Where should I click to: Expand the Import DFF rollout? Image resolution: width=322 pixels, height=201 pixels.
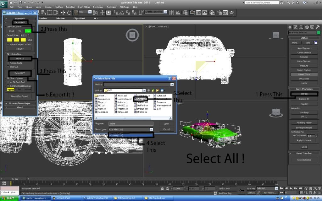point(20,19)
